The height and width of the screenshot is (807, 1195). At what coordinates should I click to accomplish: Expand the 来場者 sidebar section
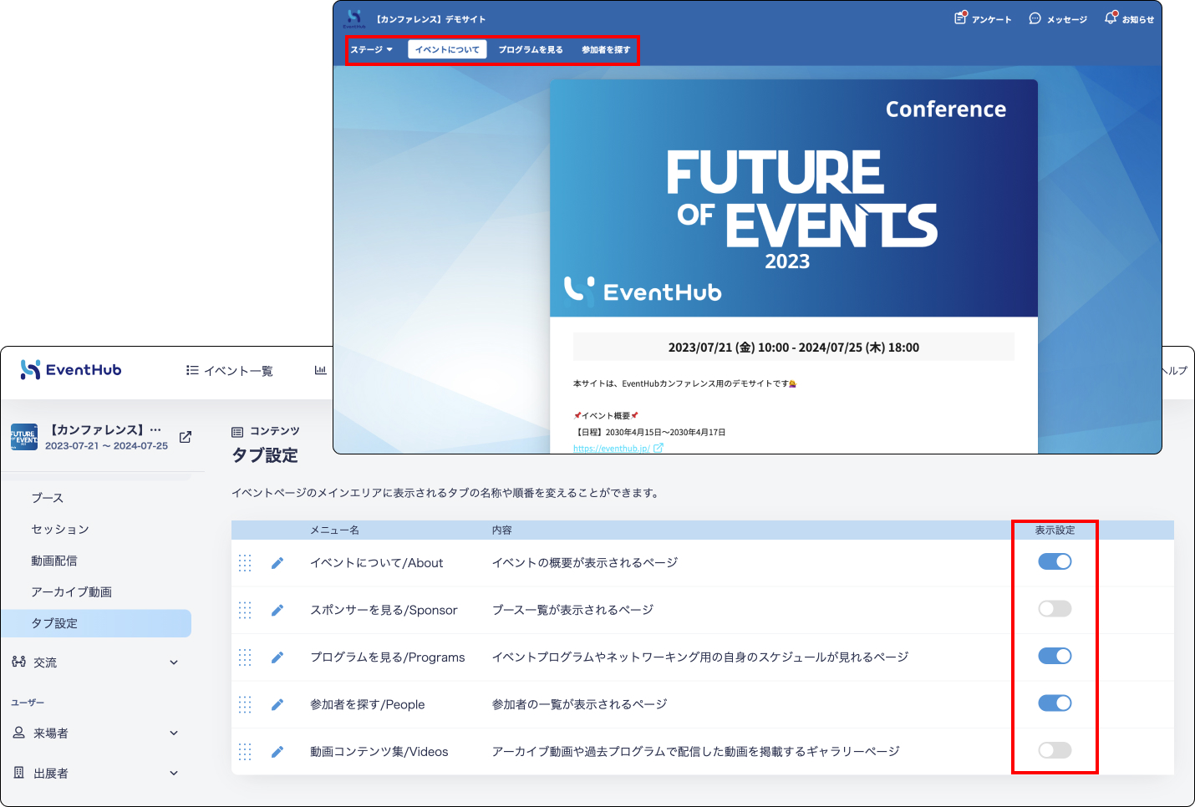pyautogui.click(x=174, y=733)
